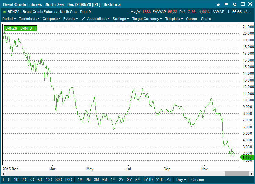Viewport: 255px width, 184px height.
Task: Click the BRNZ9 instrument name header
Action: point(49,12)
